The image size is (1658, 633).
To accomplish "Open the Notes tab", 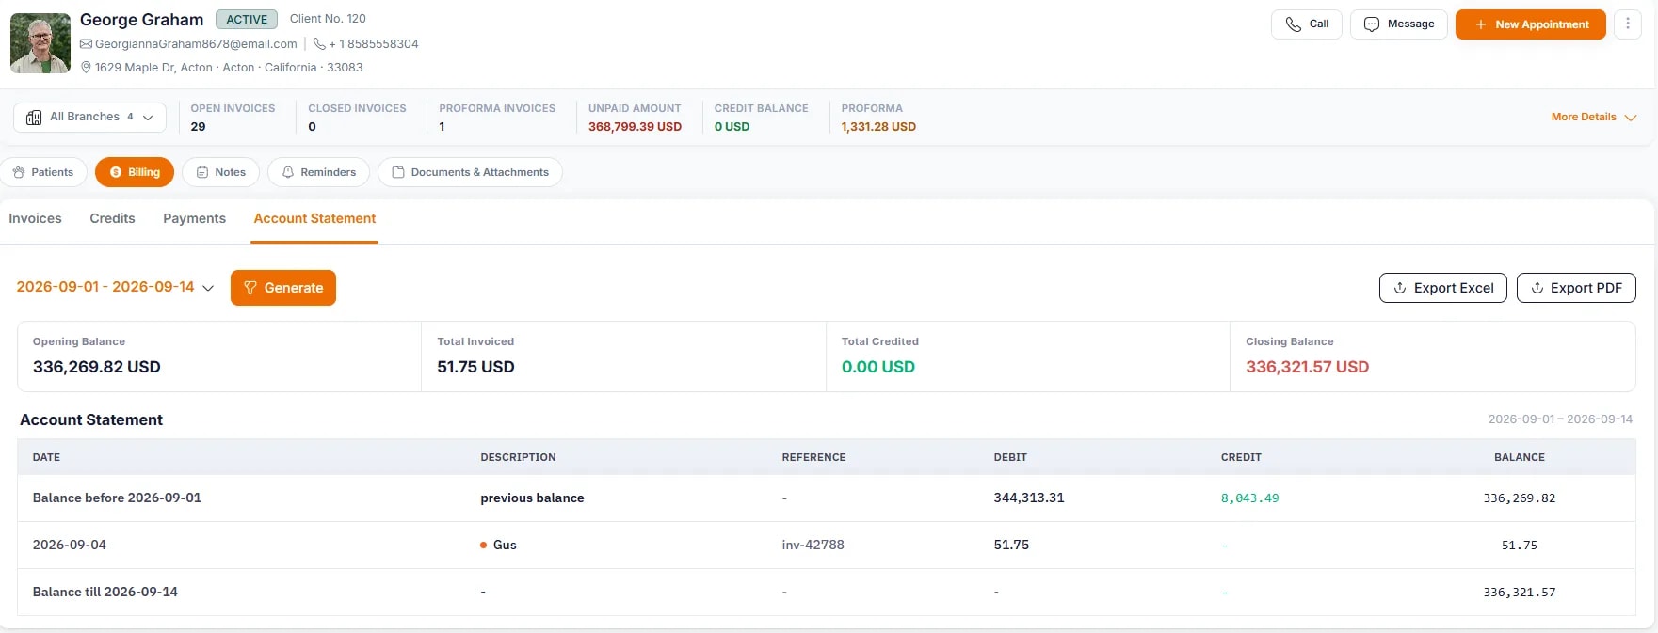I will (221, 172).
